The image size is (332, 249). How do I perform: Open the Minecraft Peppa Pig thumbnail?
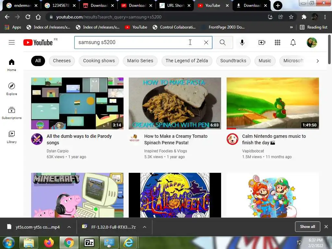point(77,195)
